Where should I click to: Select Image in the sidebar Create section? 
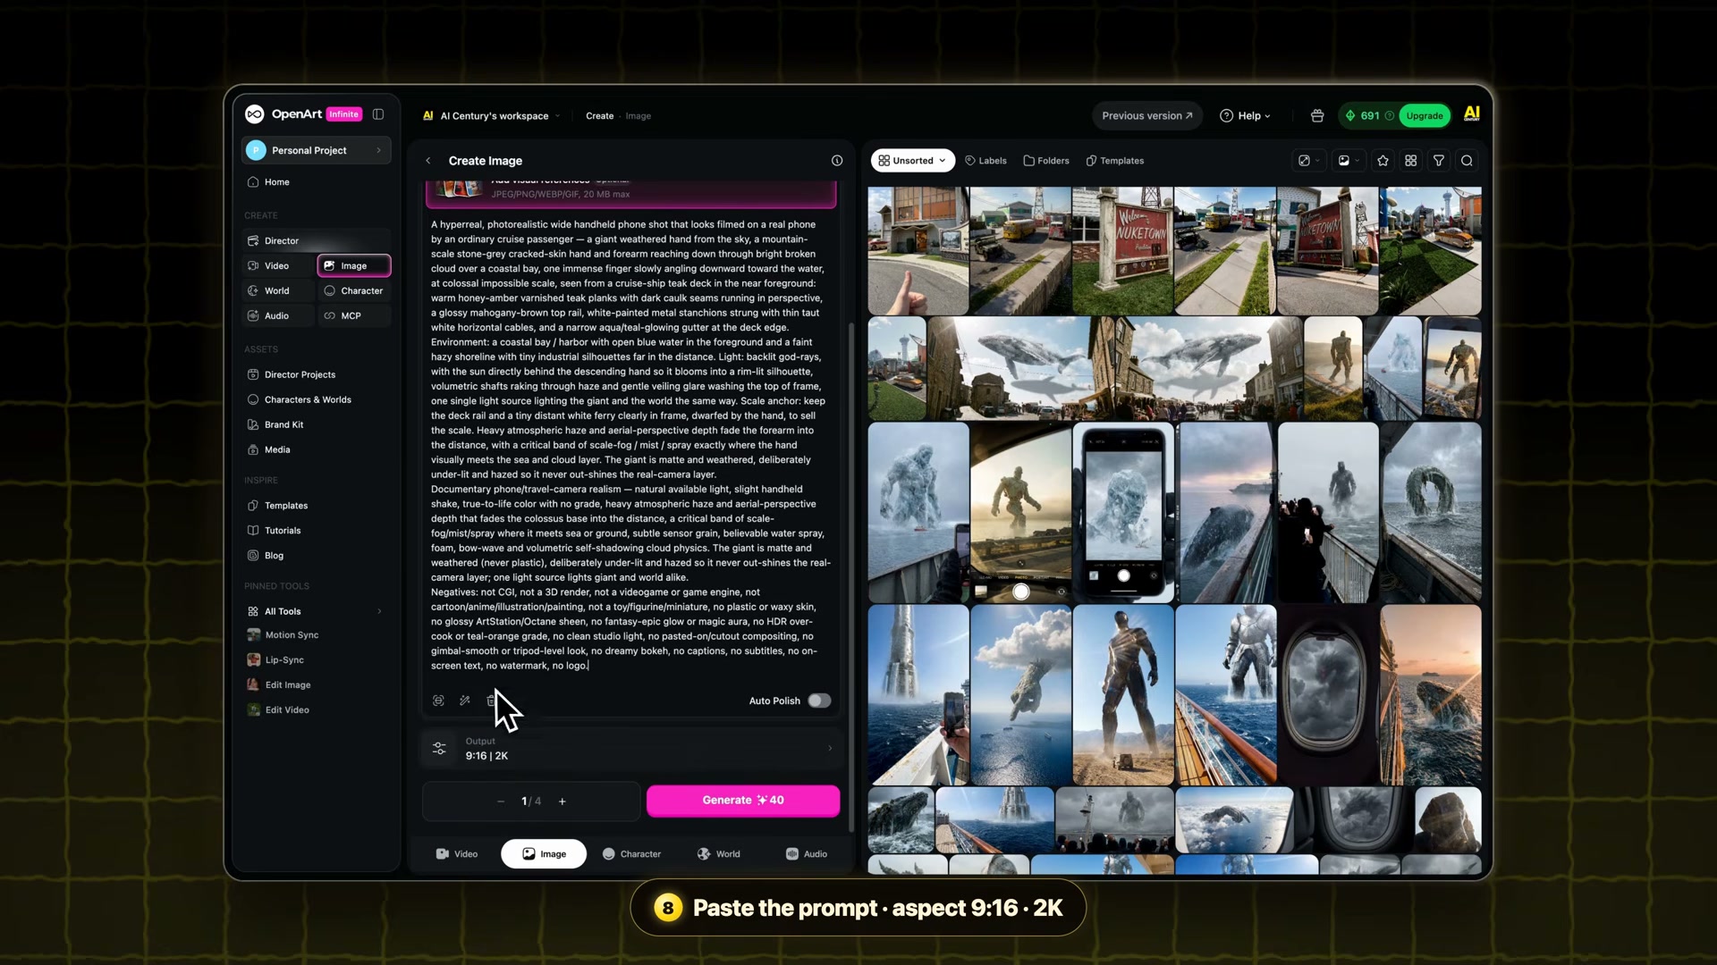click(354, 266)
